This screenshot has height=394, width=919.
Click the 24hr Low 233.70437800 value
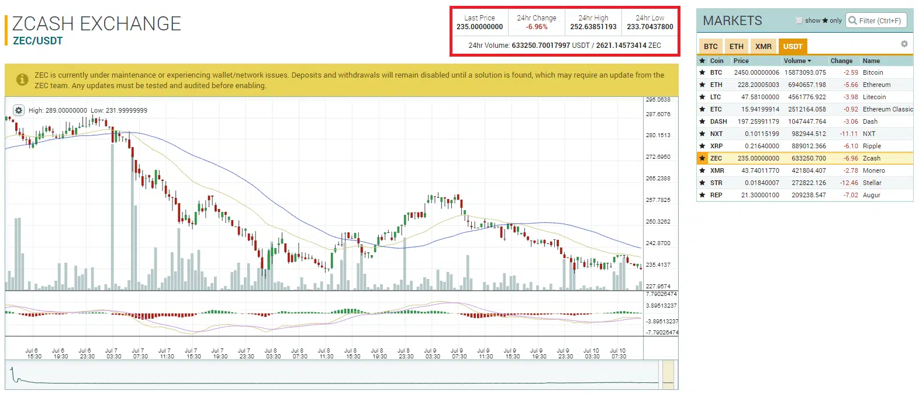[650, 27]
